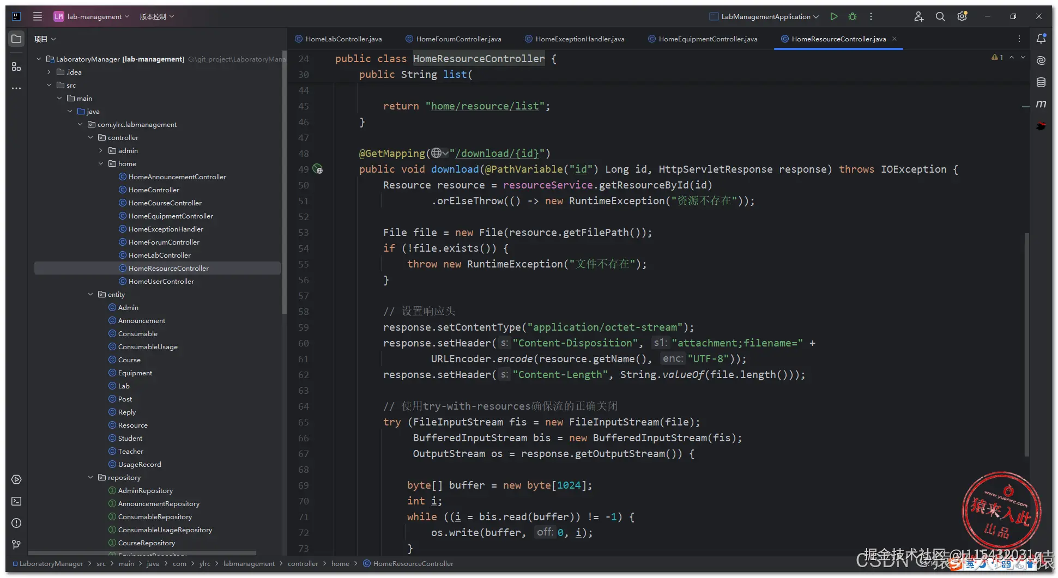Viewport: 1058px width, 578px height.
Task: Select HomeUserController in the project tree
Action: (161, 281)
